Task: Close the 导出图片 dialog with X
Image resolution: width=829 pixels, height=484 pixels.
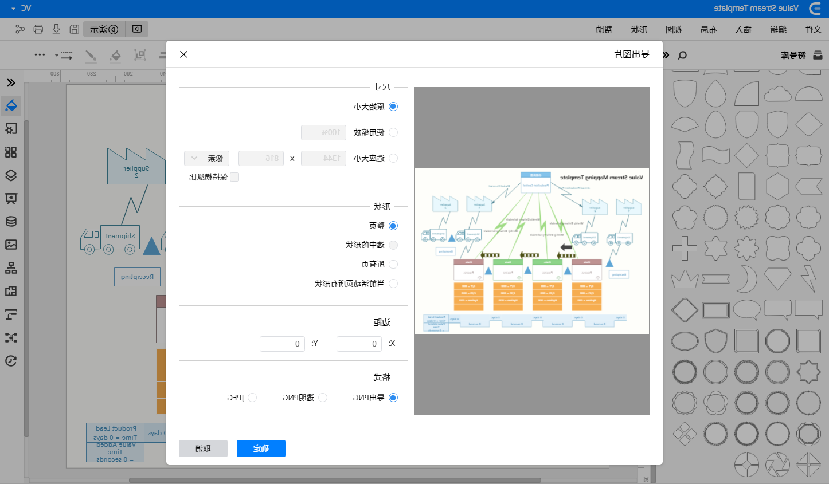Action: (x=183, y=54)
